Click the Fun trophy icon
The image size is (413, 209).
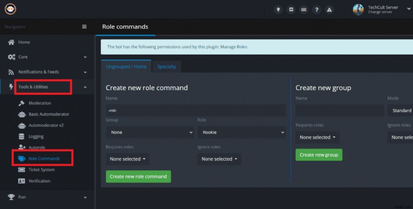click(11, 197)
